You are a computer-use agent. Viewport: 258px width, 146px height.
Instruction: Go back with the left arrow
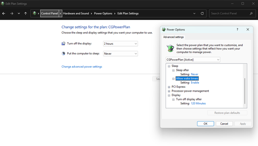4,14
